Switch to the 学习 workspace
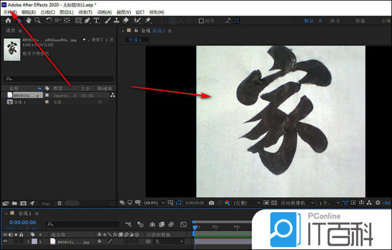392x250 pixels. click(x=335, y=21)
